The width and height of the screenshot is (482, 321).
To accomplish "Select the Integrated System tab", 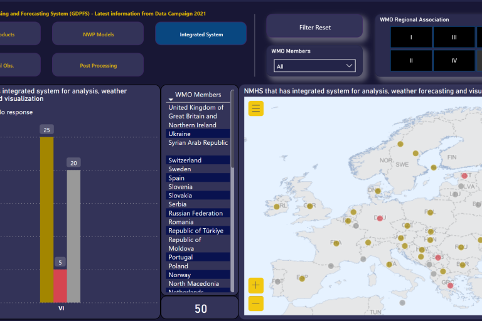I will click(201, 34).
